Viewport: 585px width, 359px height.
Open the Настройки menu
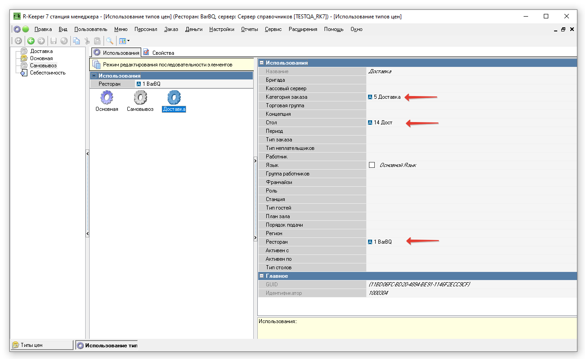[x=221, y=29]
